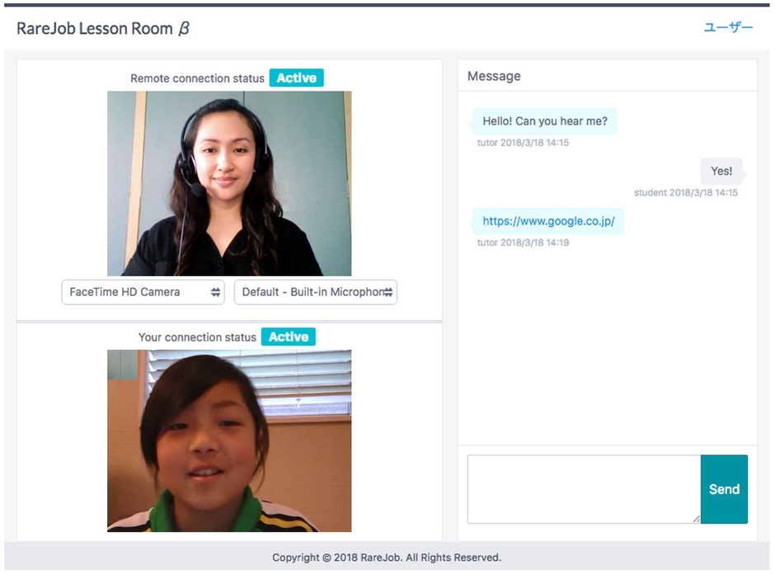Click the tutor 14:19 timestamp
Screen dimensions: 775x574
523,242
